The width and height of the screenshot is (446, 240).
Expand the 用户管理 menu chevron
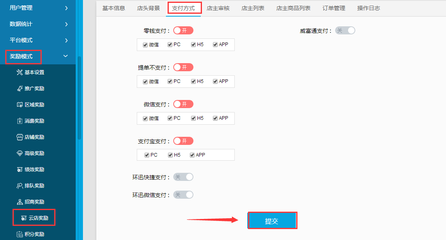point(66,8)
